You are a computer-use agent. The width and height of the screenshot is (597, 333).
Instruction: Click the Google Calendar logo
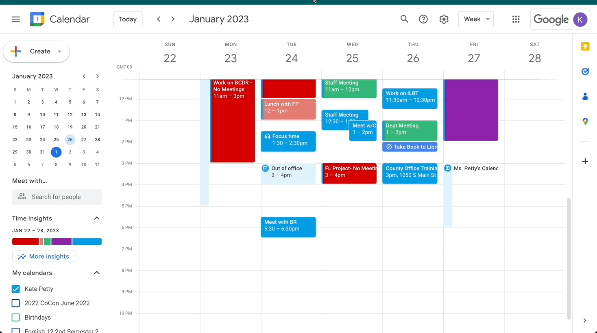pyautogui.click(x=37, y=19)
